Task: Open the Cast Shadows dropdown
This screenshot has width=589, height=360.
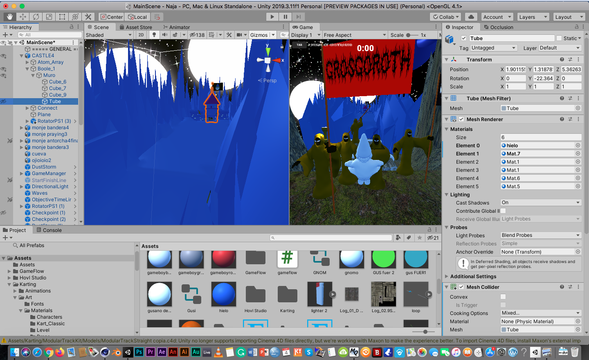Action: point(540,202)
